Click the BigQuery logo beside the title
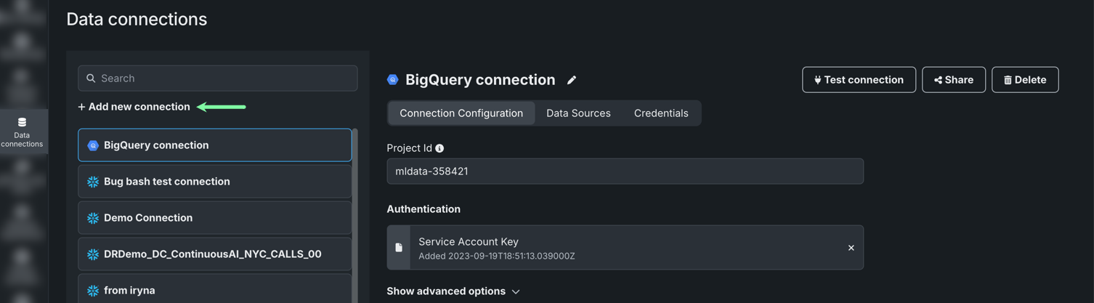The image size is (1094, 303). (x=393, y=80)
